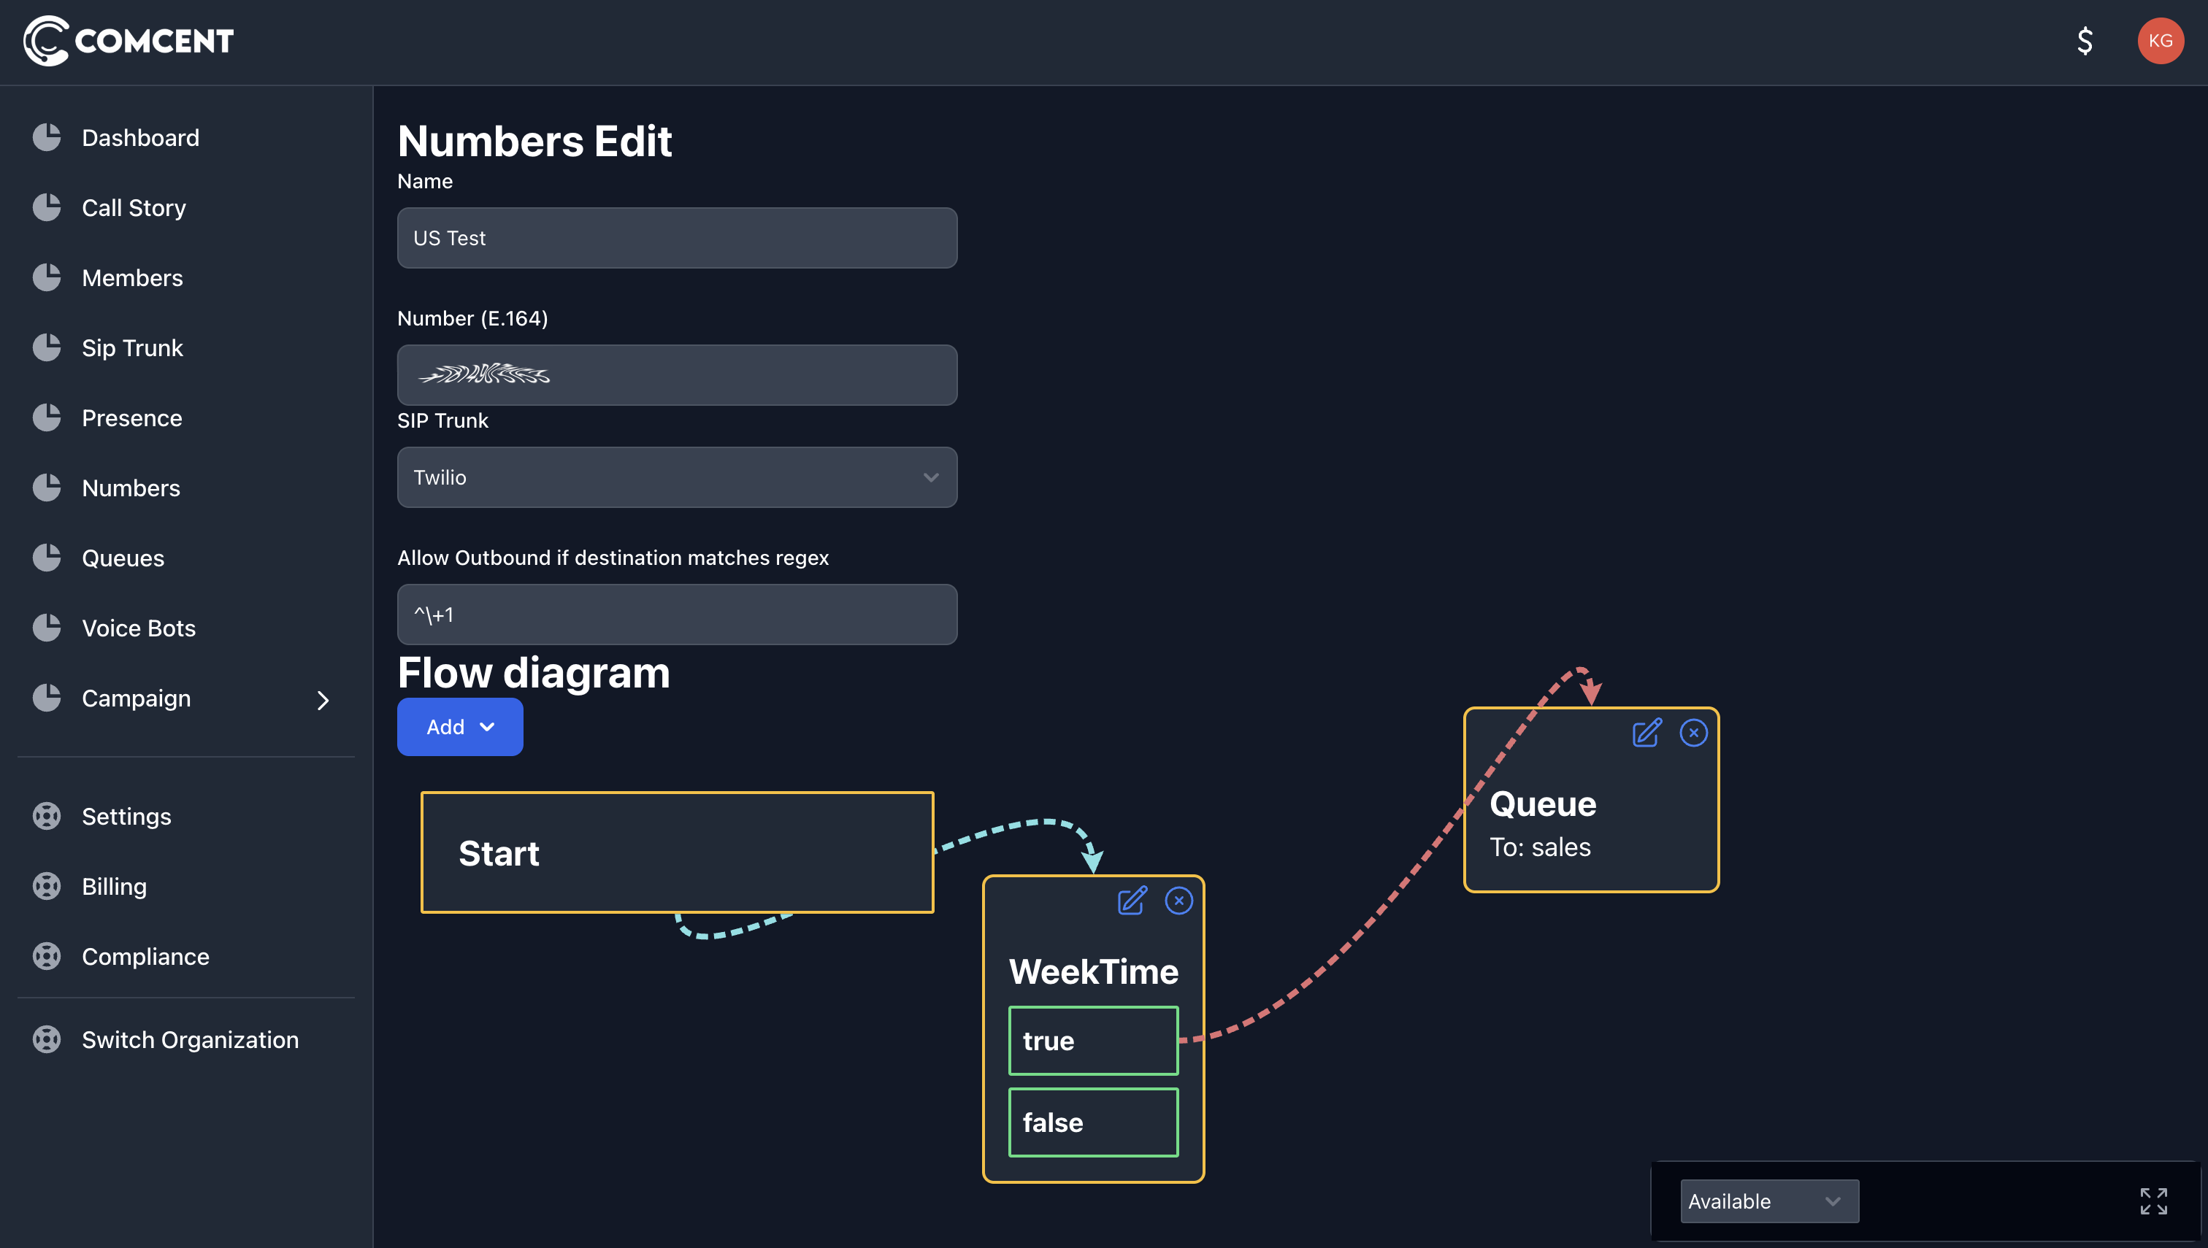The image size is (2208, 1248).
Task: Click the Voice Bots pie icon
Action: [46, 628]
